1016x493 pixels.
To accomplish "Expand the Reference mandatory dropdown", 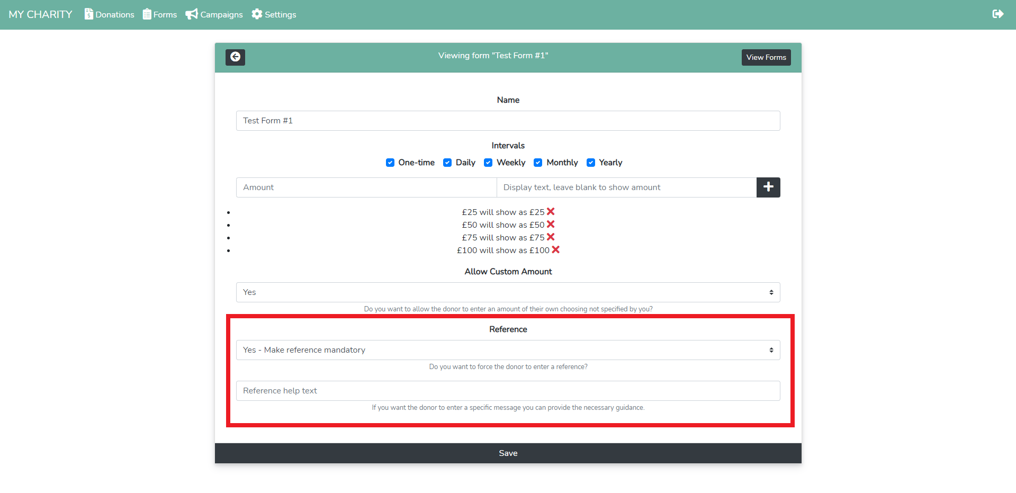I will click(508, 350).
